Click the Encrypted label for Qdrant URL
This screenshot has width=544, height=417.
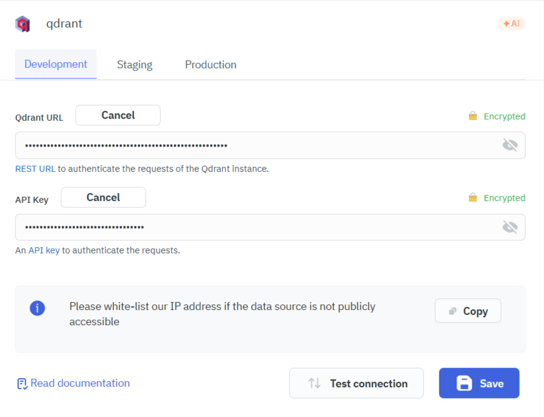tap(504, 116)
